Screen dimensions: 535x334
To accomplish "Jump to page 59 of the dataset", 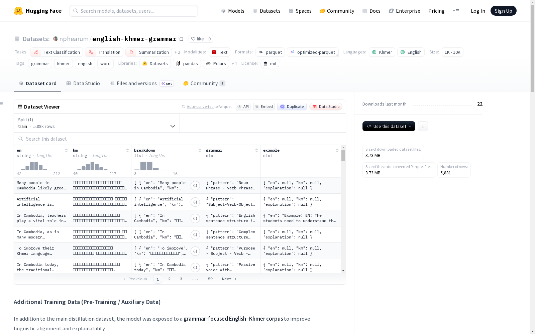I will click(210, 279).
